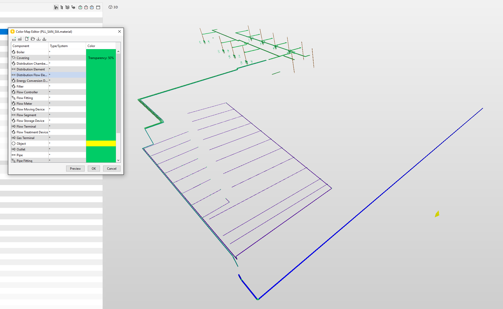The width and height of the screenshot is (503, 309).
Task: Click the vertical scrollbar thumb in the table
Action: (x=118, y=93)
